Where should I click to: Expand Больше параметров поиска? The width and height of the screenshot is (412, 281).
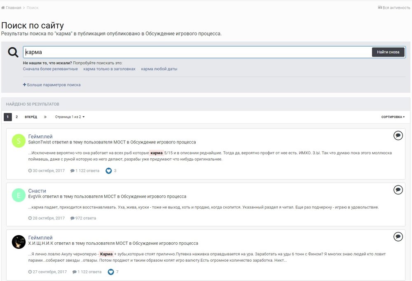[x=52, y=85]
